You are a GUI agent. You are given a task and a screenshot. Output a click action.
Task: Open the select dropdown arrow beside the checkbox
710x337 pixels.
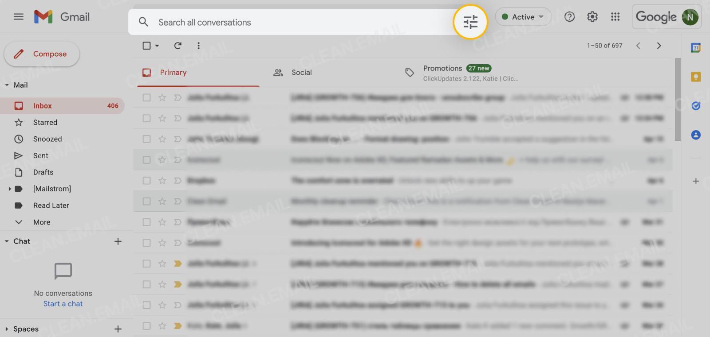(x=157, y=46)
